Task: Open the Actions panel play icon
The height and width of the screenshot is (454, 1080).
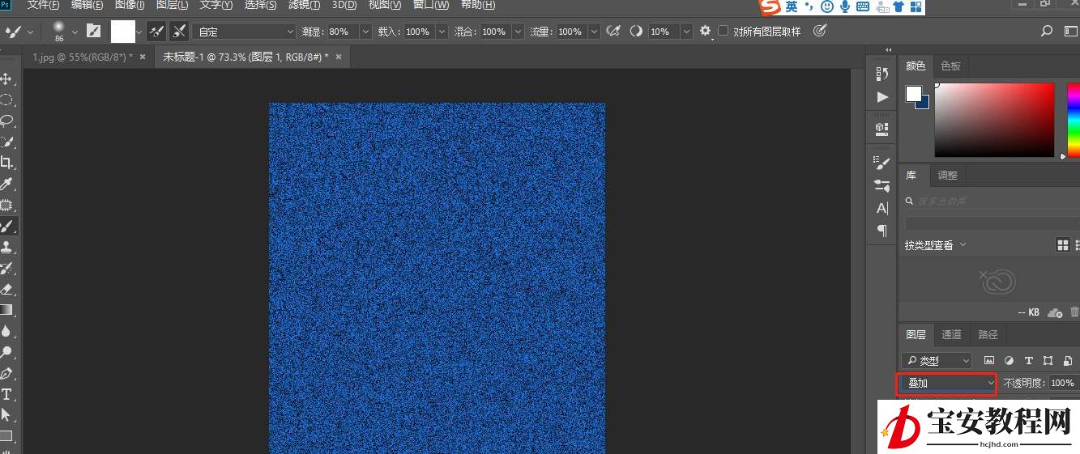Action: coord(882,97)
